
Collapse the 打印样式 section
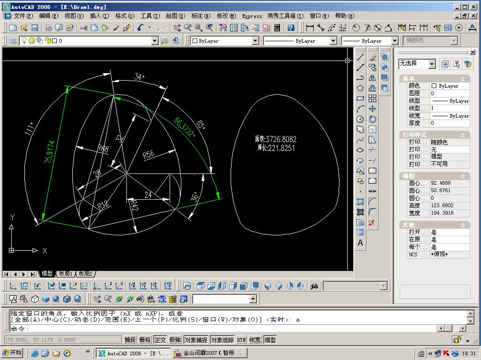click(x=462, y=135)
